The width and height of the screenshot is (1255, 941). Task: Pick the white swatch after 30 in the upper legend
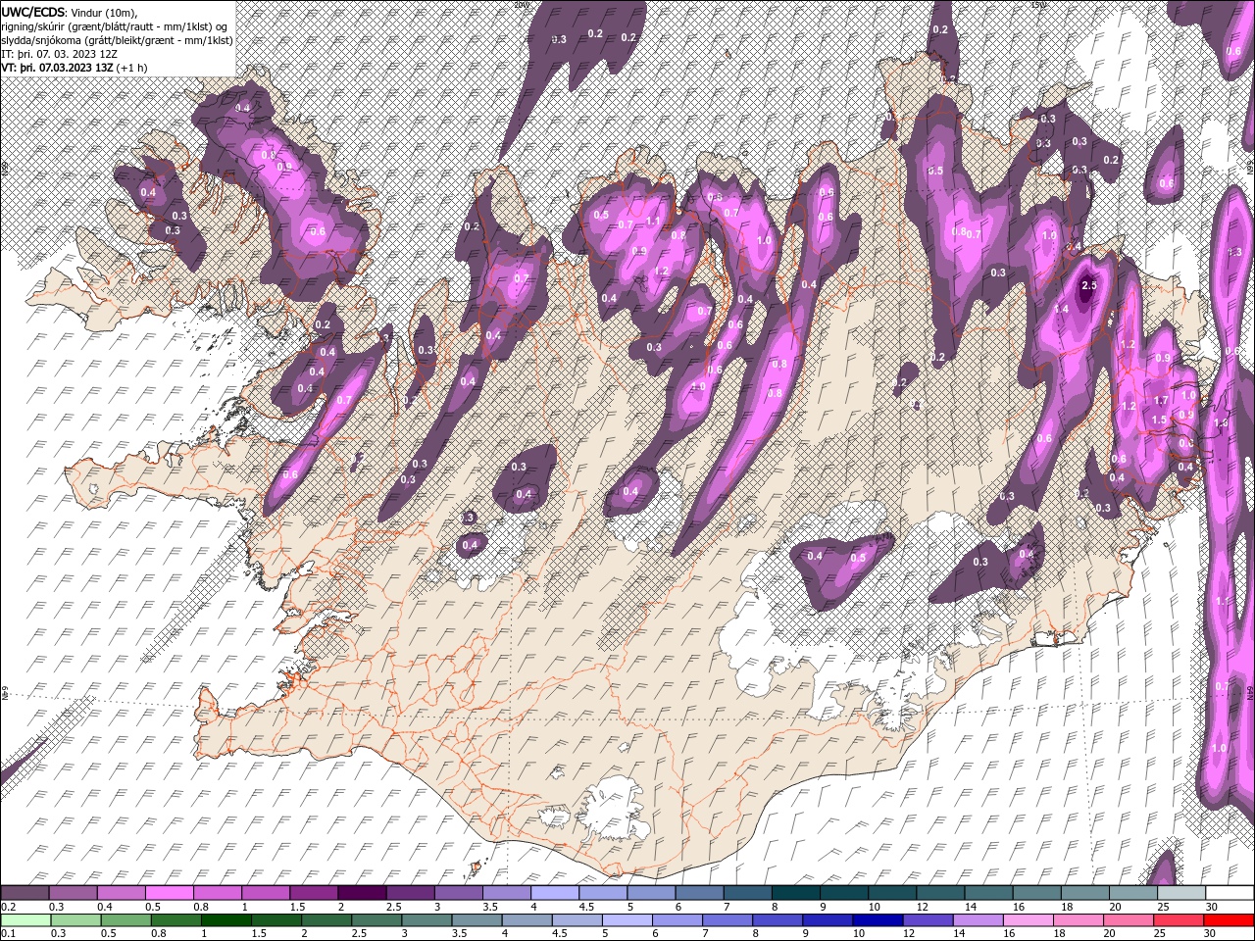pos(1230,893)
